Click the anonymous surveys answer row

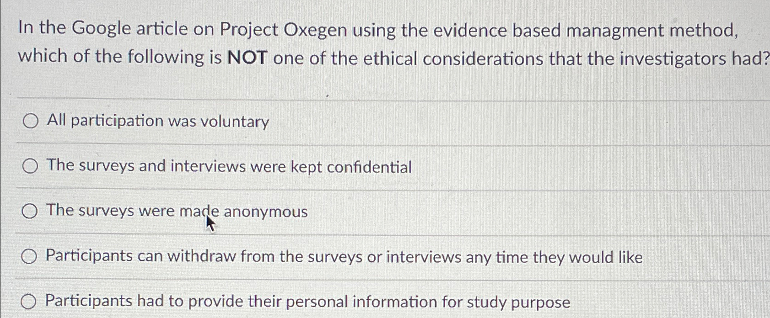tap(175, 211)
